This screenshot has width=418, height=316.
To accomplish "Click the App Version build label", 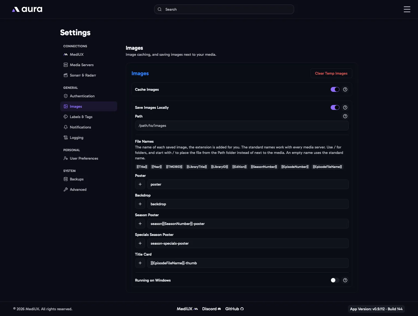I will pos(376,309).
